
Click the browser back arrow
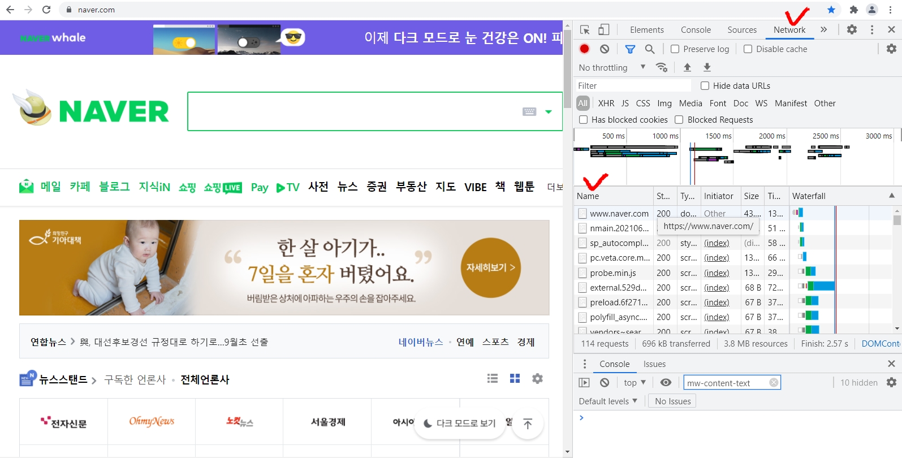coord(10,10)
